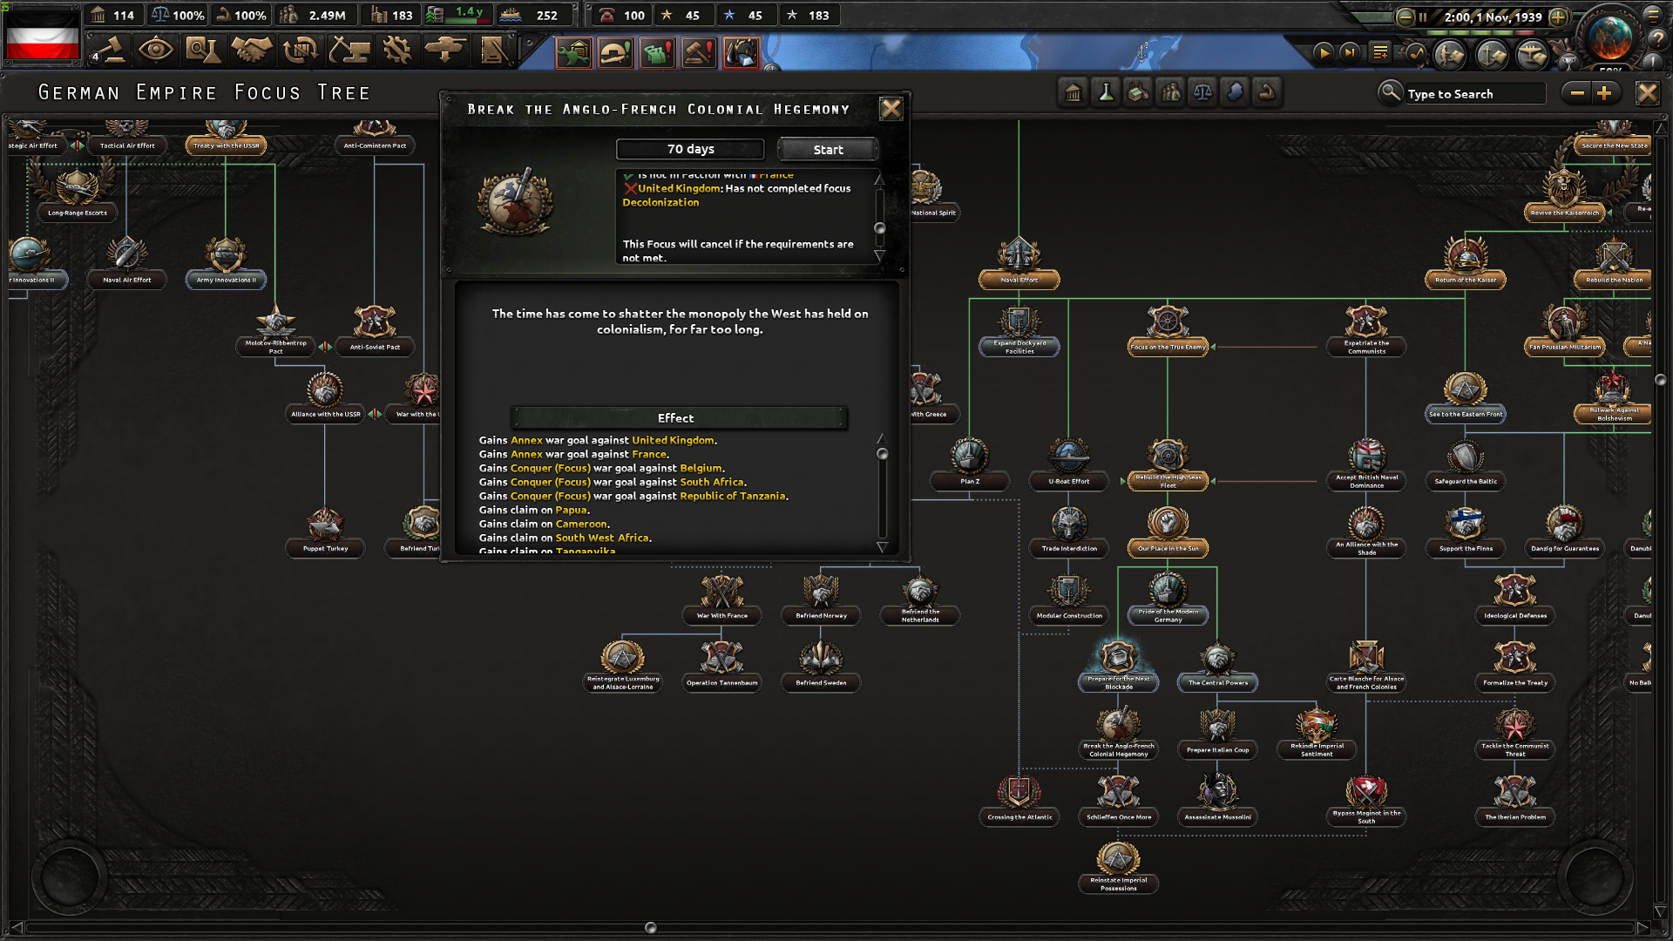Image resolution: width=1673 pixels, height=941 pixels.
Task: Click the game speed increase plus button
Action: tap(1559, 17)
